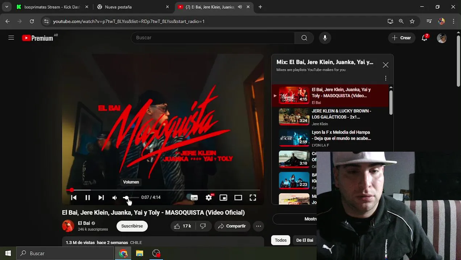Open the zoom magnifier in address bar
Viewport: 461px width, 260px height.
coord(401,21)
